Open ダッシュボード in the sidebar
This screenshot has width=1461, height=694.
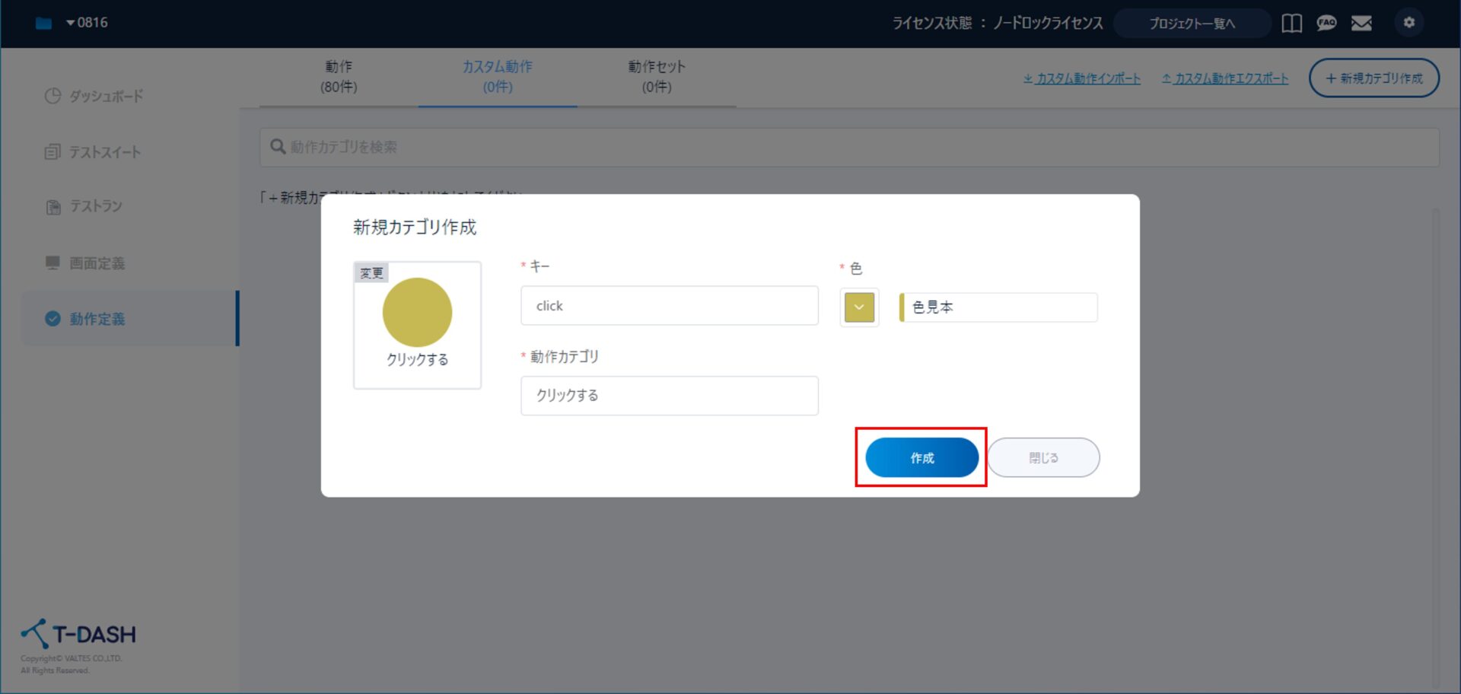tap(105, 96)
